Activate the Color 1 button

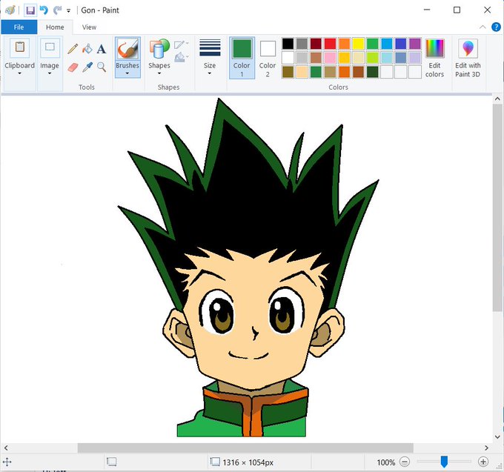tap(242, 58)
